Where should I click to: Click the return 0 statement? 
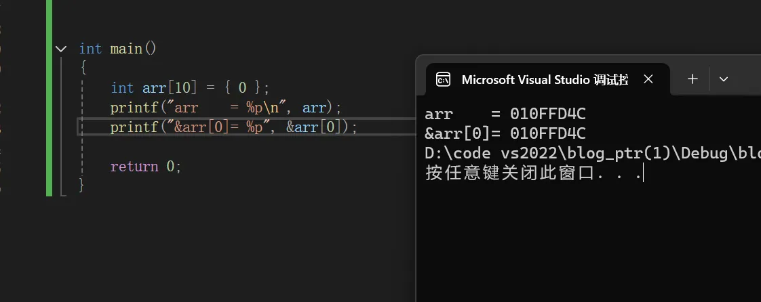tap(146, 167)
